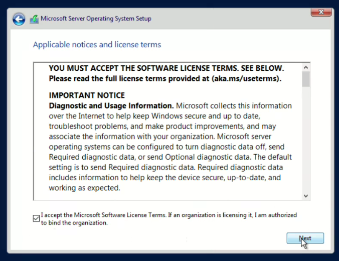Viewport: 339px width, 261px height.
Task: Click the "YOU MUST ACCEPT THE SOFTWARE LICENSE TERMS" line
Action: pyautogui.click(x=166, y=68)
